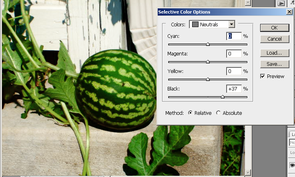Cancel the Selective Color dialog

coord(274,39)
